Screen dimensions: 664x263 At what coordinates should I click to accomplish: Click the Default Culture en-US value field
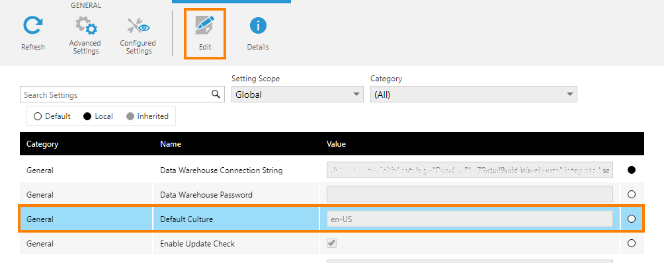click(x=470, y=219)
